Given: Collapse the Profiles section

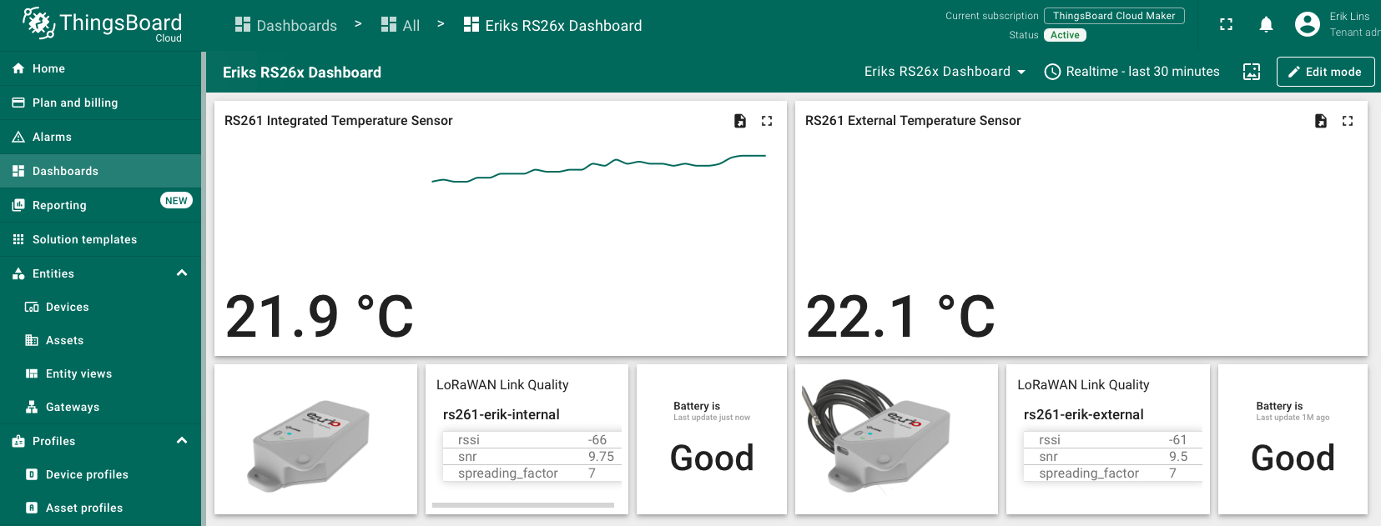Looking at the screenshot, I should [x=182, y=441].
